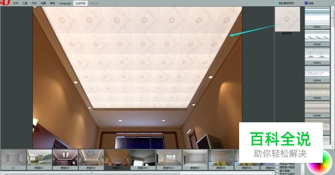Choose room type 房型001 thumbnail
335x175 pixels.
pyautogui.click(x=39, y=160)
